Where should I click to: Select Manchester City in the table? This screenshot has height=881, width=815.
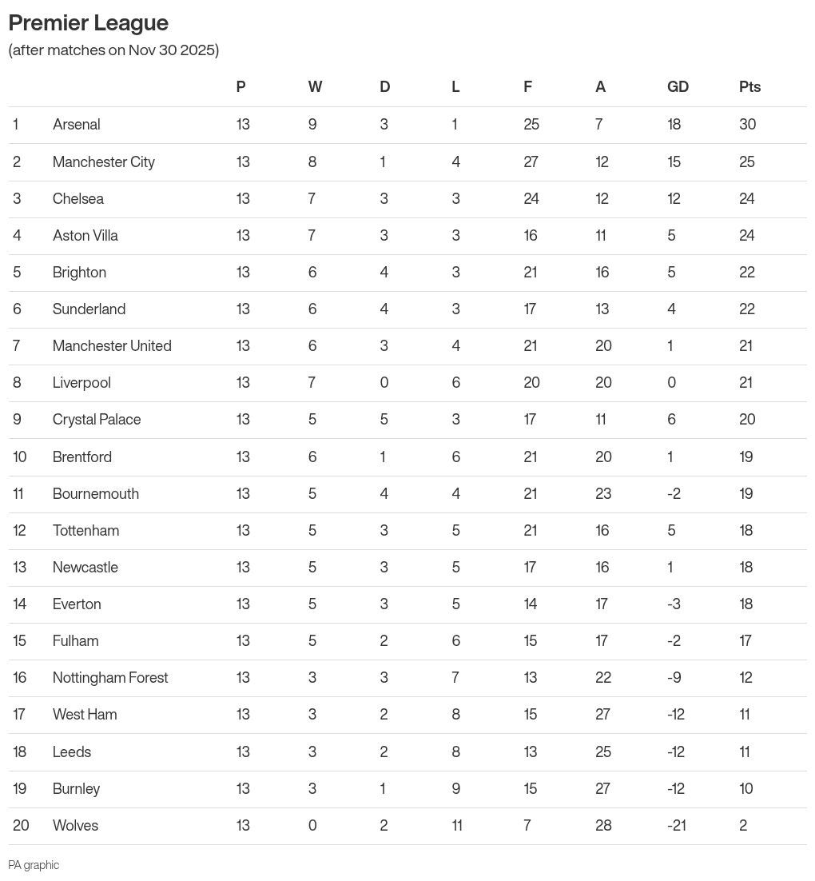[x=104, y=161]
